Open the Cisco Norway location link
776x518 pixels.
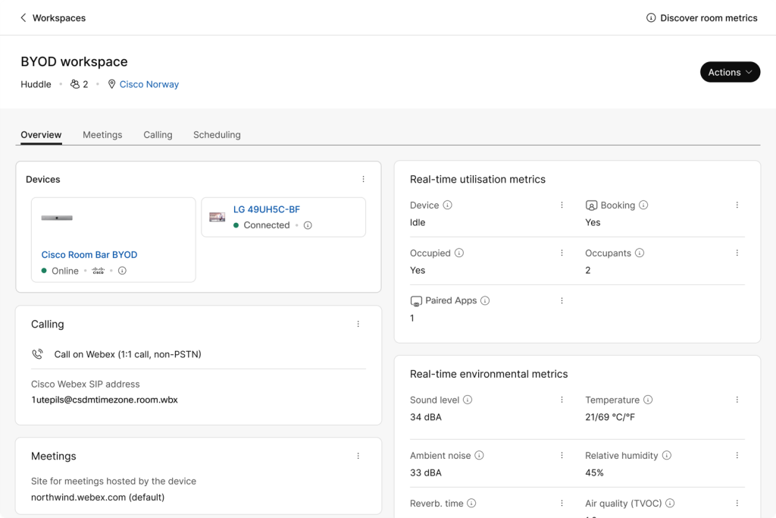(149, 84)
